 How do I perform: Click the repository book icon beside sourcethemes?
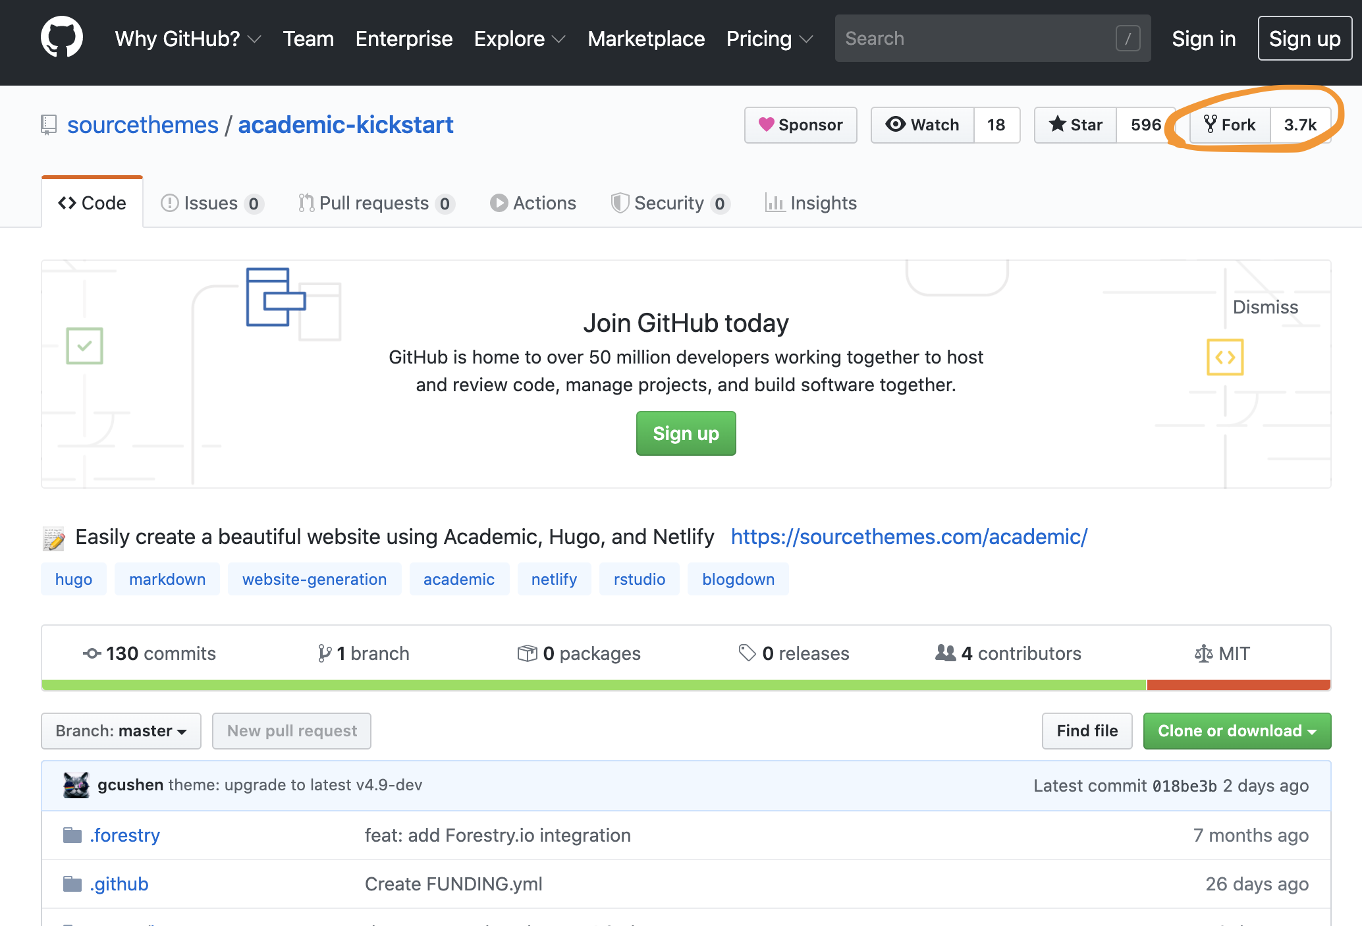point(48,125)
